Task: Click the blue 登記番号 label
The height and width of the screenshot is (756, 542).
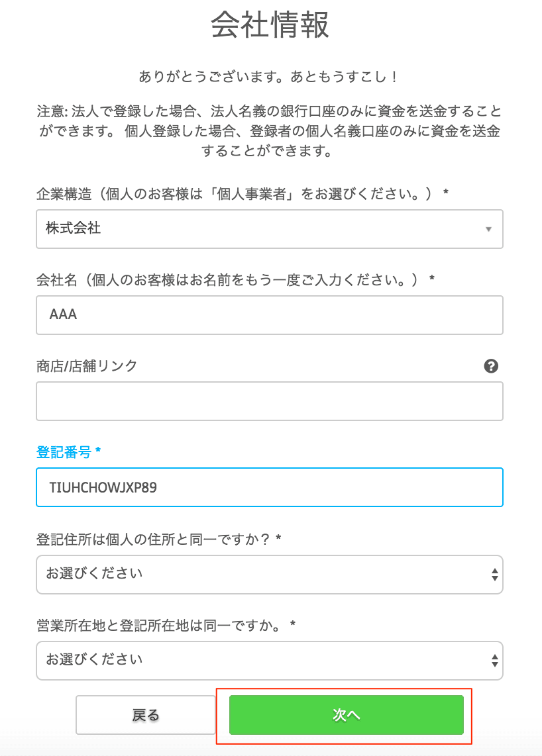Action: tap(68, 452)
